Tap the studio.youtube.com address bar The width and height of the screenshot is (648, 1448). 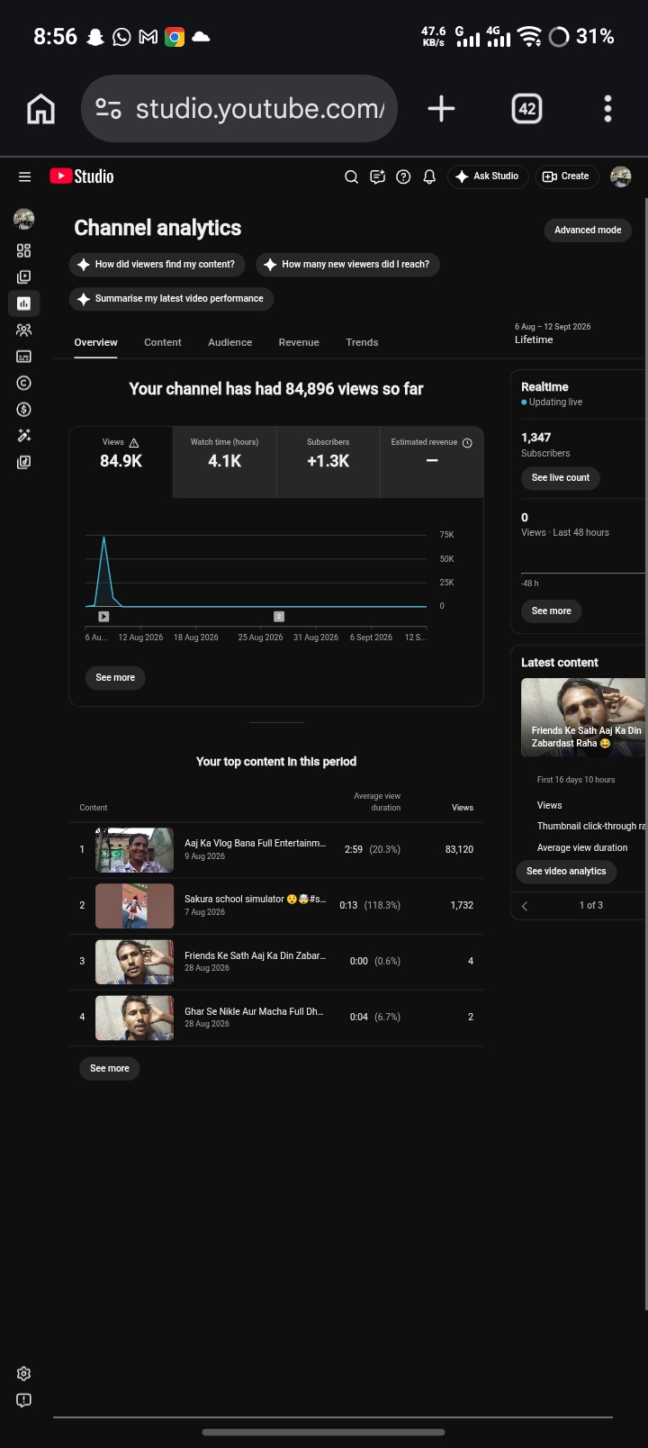pos(239,109)
